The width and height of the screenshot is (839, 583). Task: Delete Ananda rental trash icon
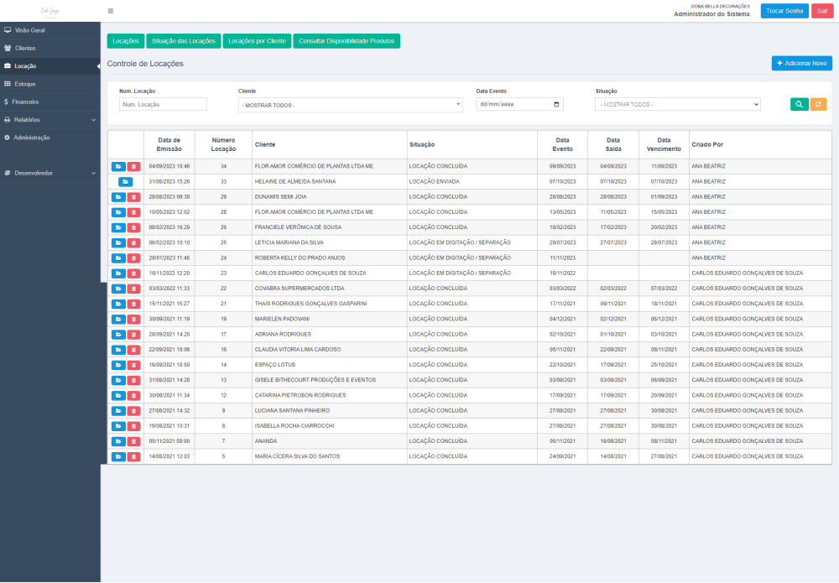tap(133, 441)
